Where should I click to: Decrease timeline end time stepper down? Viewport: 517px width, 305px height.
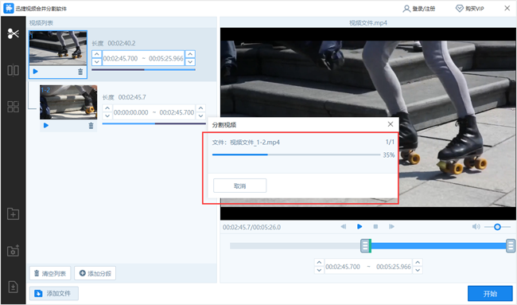pos(418,270)
